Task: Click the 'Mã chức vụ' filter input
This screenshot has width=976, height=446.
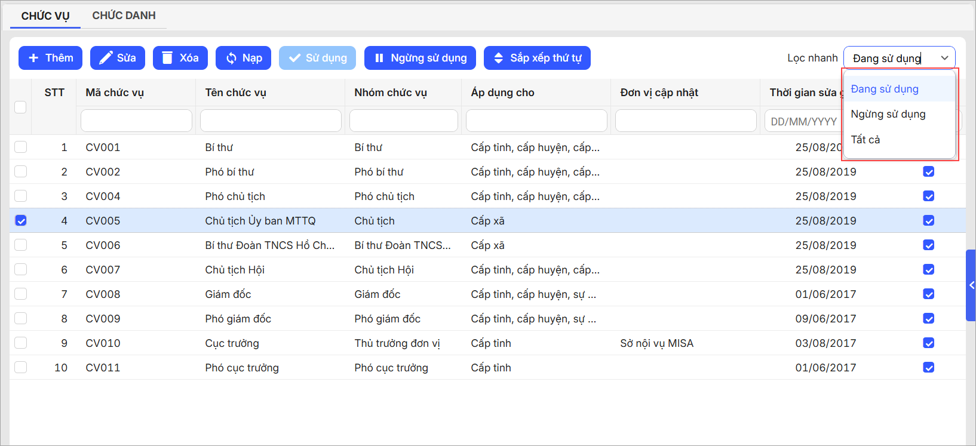Action: (136, 121)
